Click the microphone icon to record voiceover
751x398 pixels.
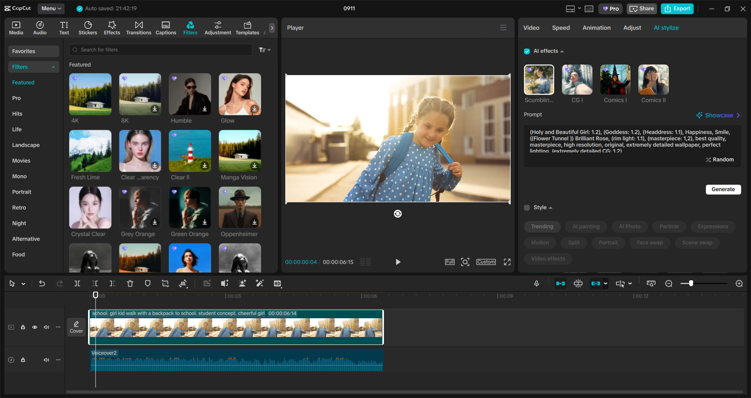point(537,283)
